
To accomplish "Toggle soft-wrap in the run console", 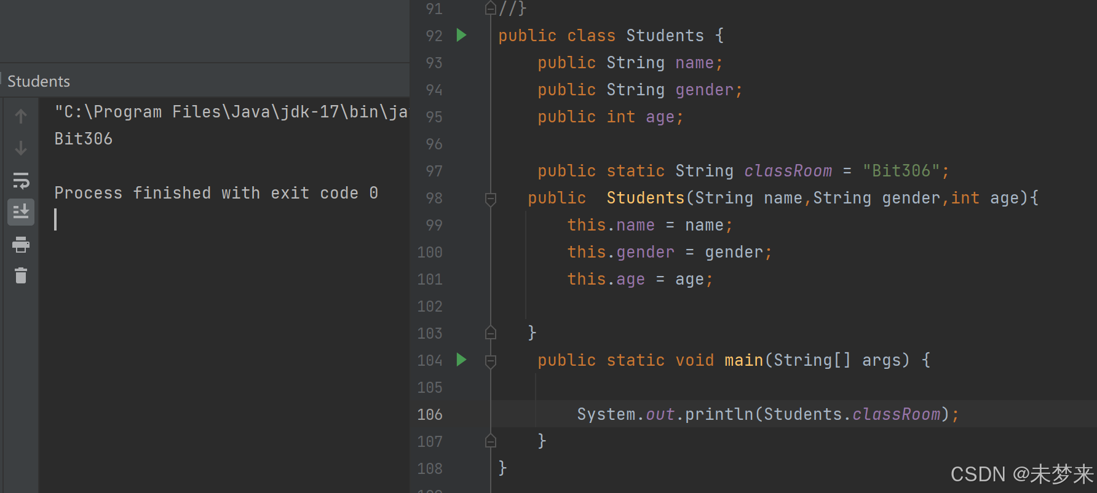I will coord(21,180).
